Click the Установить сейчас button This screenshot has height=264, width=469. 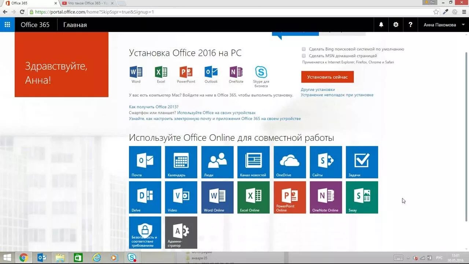coord(328,77)
